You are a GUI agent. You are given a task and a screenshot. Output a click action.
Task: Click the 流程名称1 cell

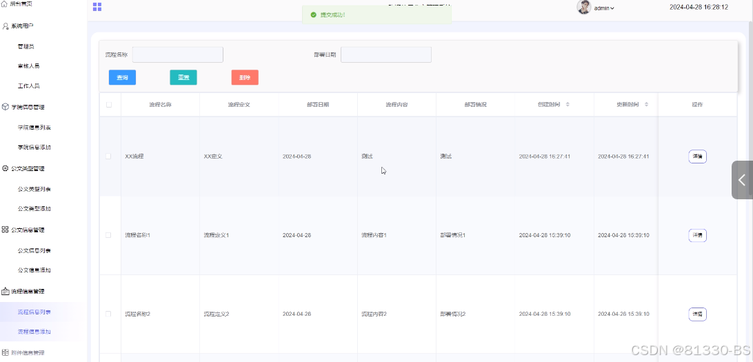point(161,235)
